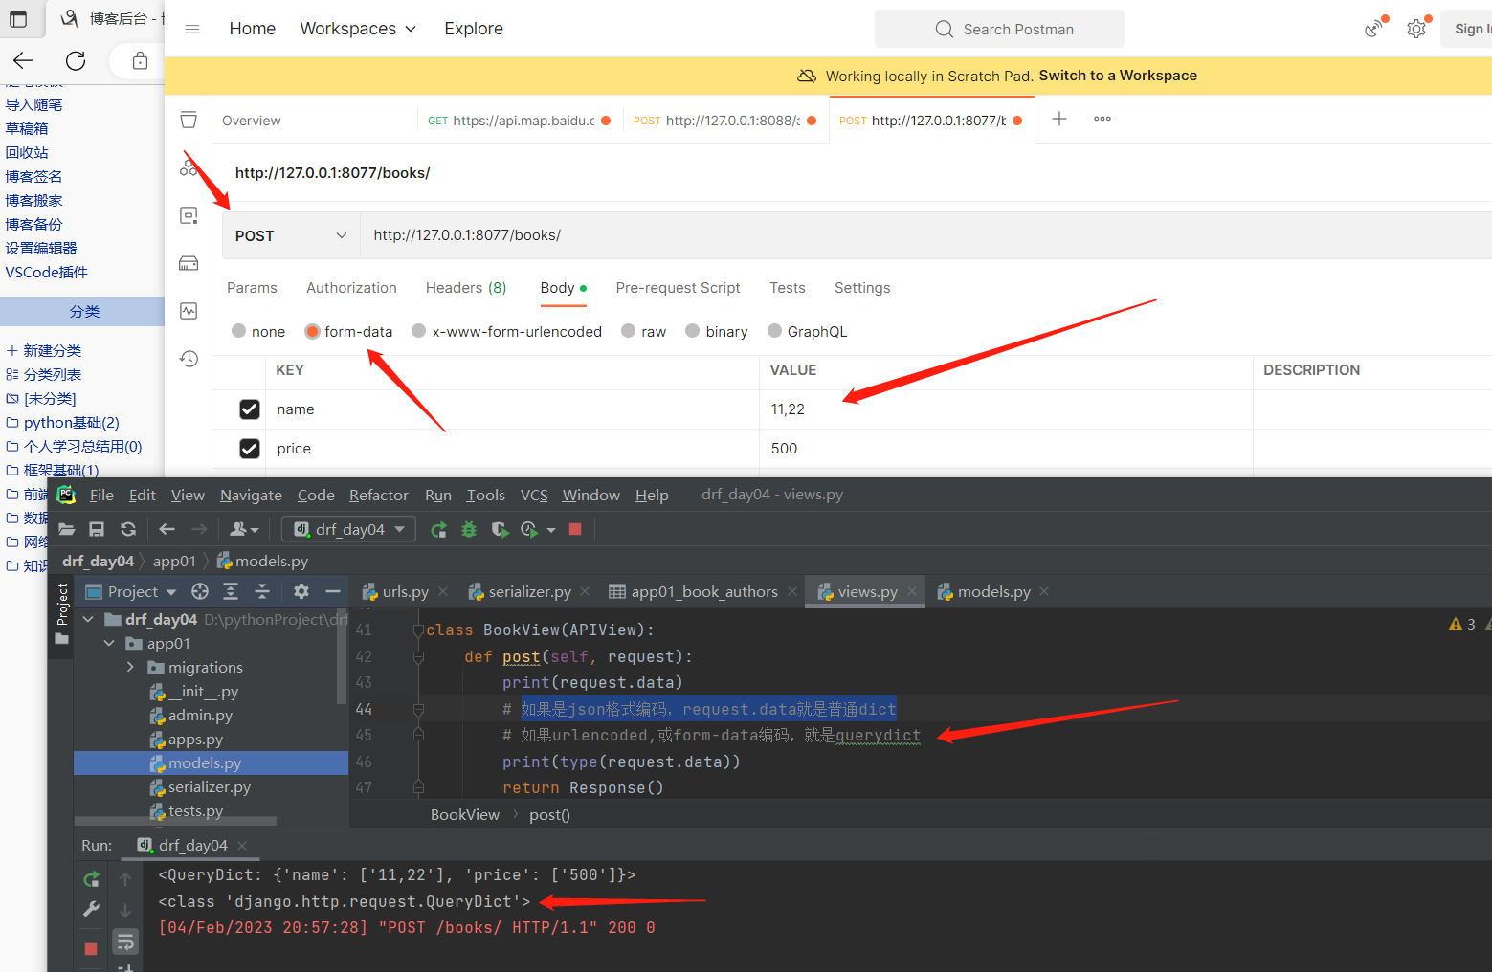Select x-www-form-urlencoded body type

tap(507, 331)
